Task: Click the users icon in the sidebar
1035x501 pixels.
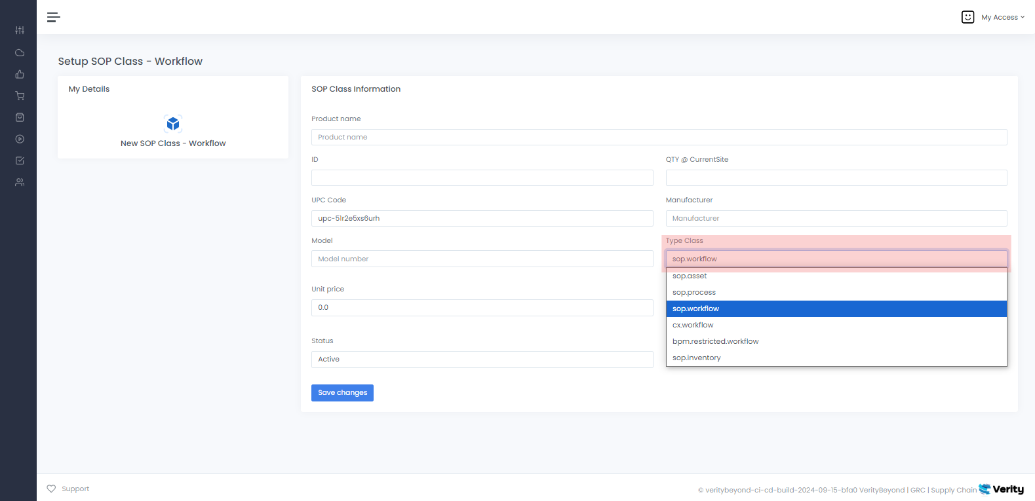Action: (20, 182)
